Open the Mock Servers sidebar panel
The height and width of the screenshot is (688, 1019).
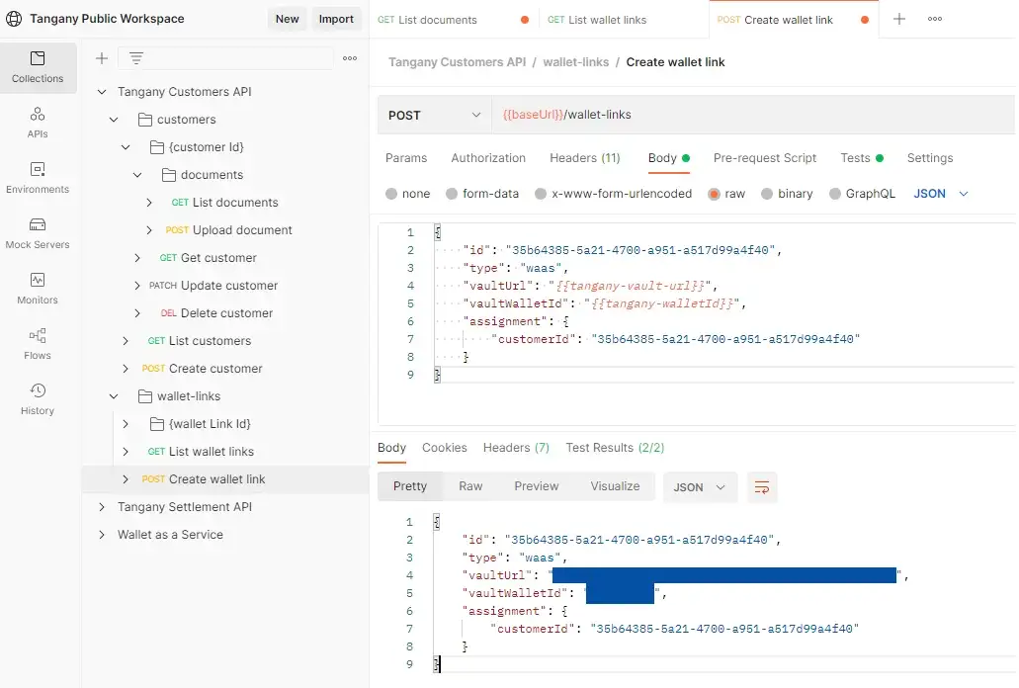(x=38, y=233)
